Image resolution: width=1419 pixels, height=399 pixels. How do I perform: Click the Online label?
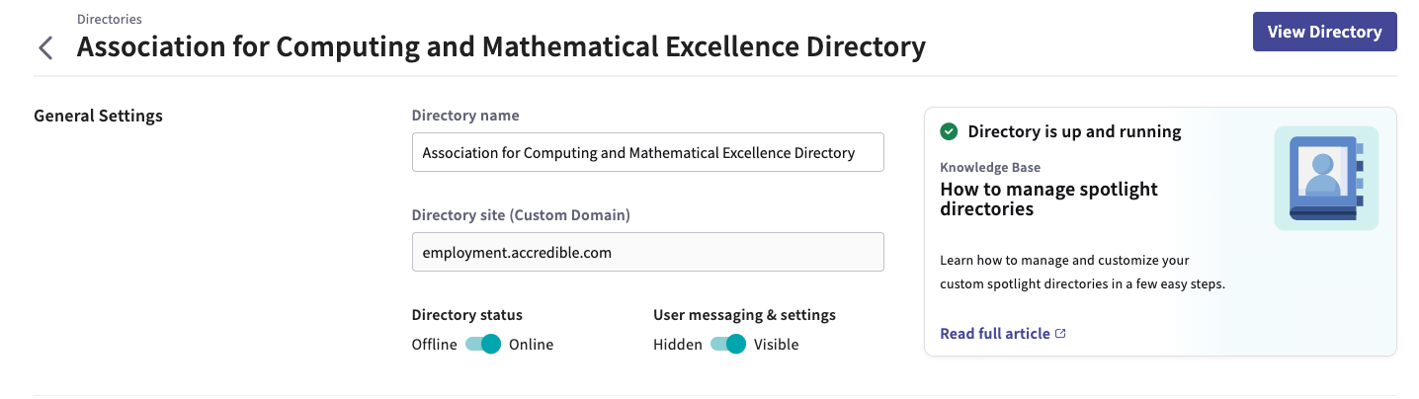coord(532,345)
